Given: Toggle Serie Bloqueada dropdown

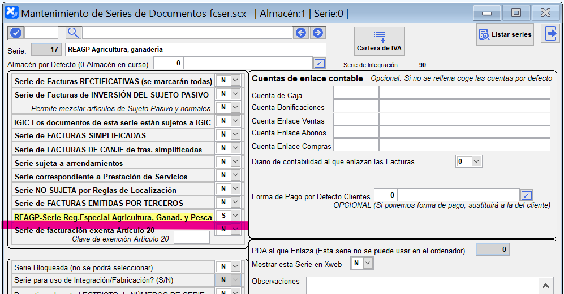Looking at the screenshot, I should pos(236,267).
